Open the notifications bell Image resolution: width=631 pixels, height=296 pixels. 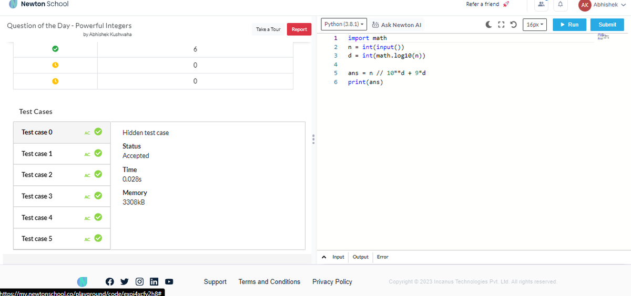(x=561, y=5)
